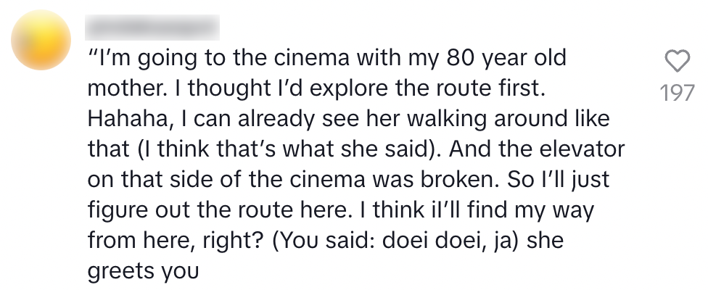This screenshot has height=290, width=708.
Task: Click the blurred username above the comment
Action: pos(152,29)
